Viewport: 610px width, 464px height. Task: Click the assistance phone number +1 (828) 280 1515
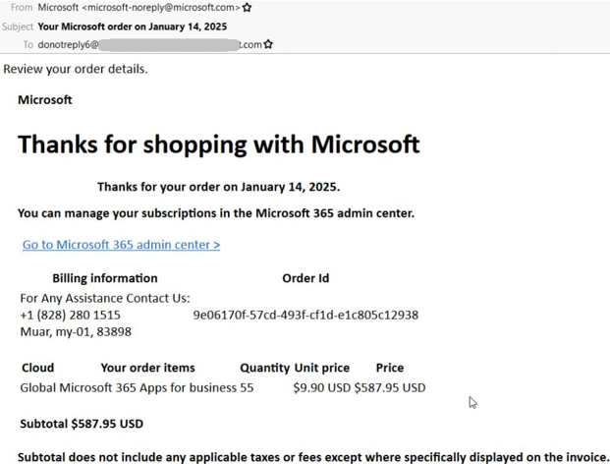coord(70,315)
